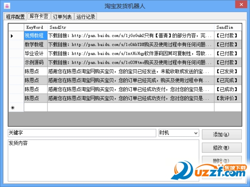The image size is (250, 187).
Task: Switch to the 运行记录 tab
Action: coord(86,17)
